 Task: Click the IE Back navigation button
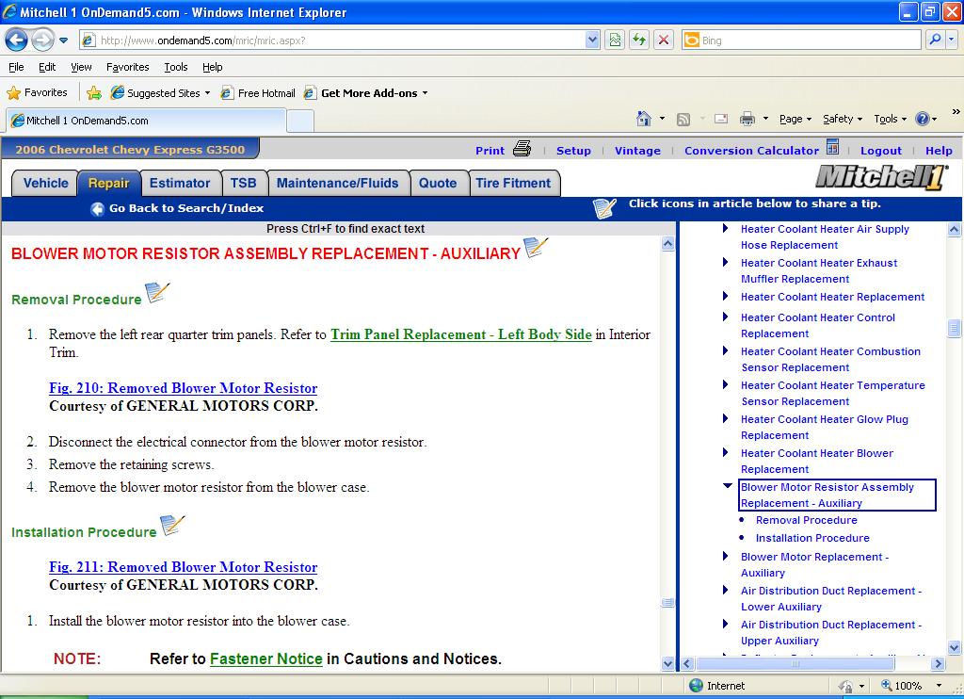tap(17, 41)
